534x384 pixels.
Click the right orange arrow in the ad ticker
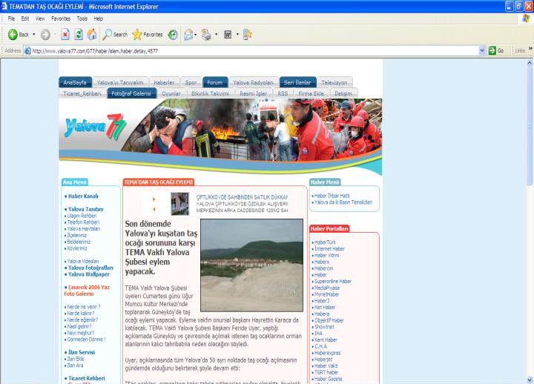(154, 199)
